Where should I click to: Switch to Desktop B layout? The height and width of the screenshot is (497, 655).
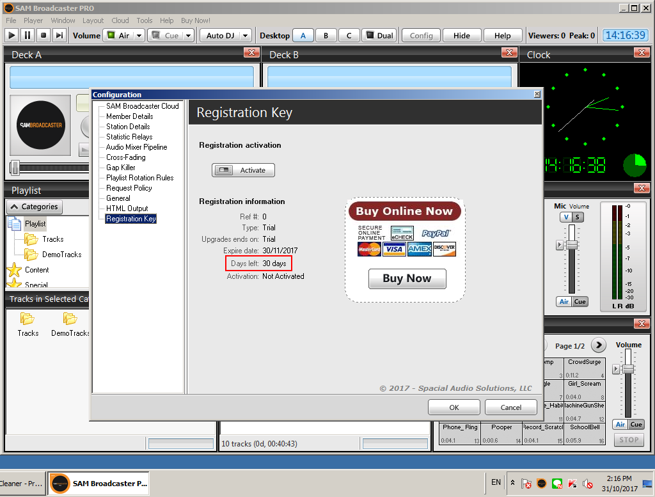326,36
